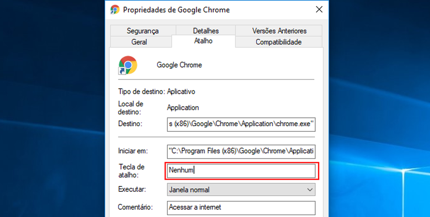Click the Comentário field with Acessar a internet
Viewport: 430px width, 217px height.
241,208
